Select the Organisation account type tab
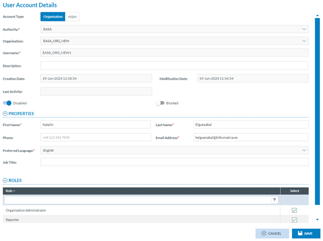Viewport: 323px width, 241px height. pyautogui.click(x=53, y=17)
